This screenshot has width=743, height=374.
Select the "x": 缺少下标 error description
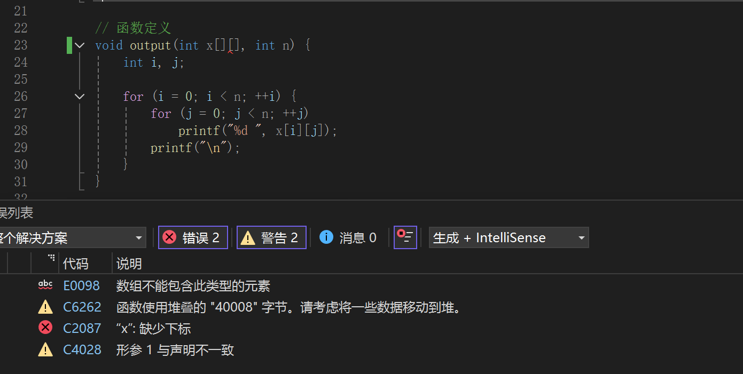click(154, 329)
